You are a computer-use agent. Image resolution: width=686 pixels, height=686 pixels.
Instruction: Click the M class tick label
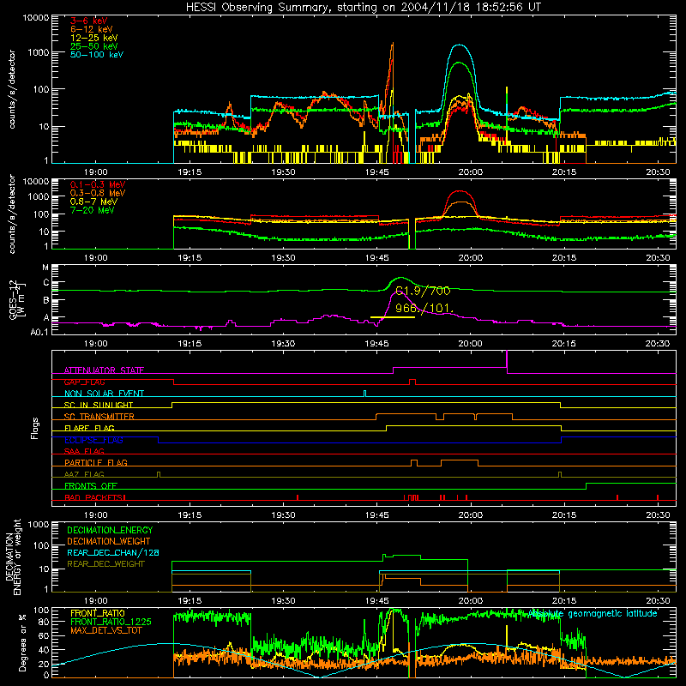point(45,268)
